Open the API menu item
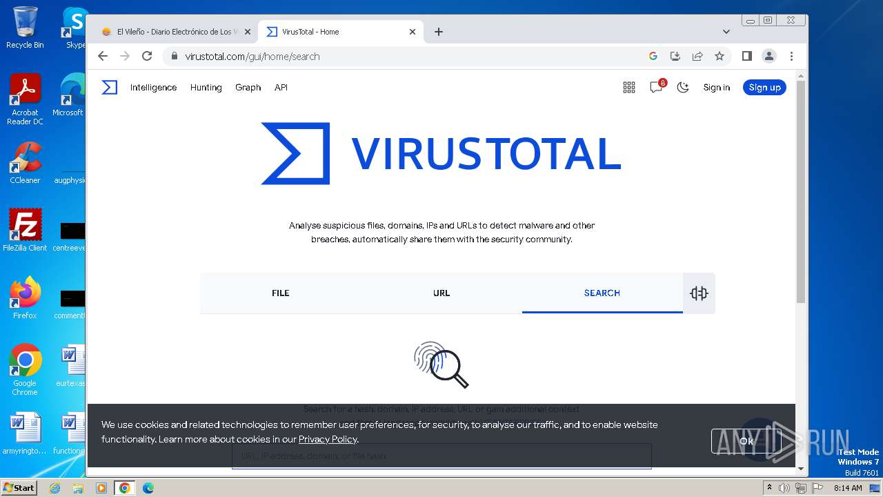 (x=281, y=88)
